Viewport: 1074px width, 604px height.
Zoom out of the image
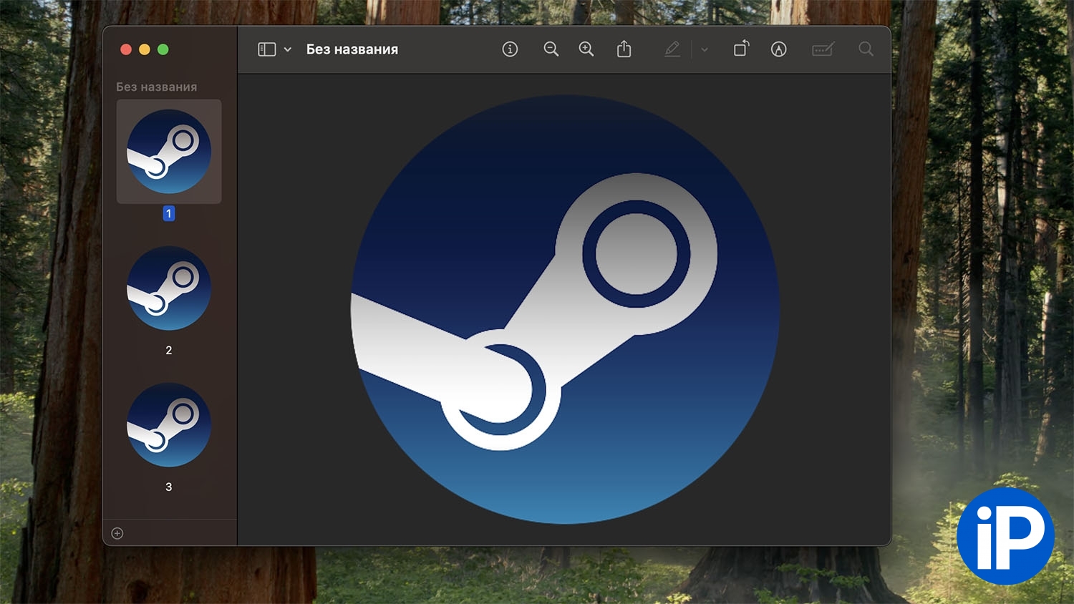pos(551,49)
